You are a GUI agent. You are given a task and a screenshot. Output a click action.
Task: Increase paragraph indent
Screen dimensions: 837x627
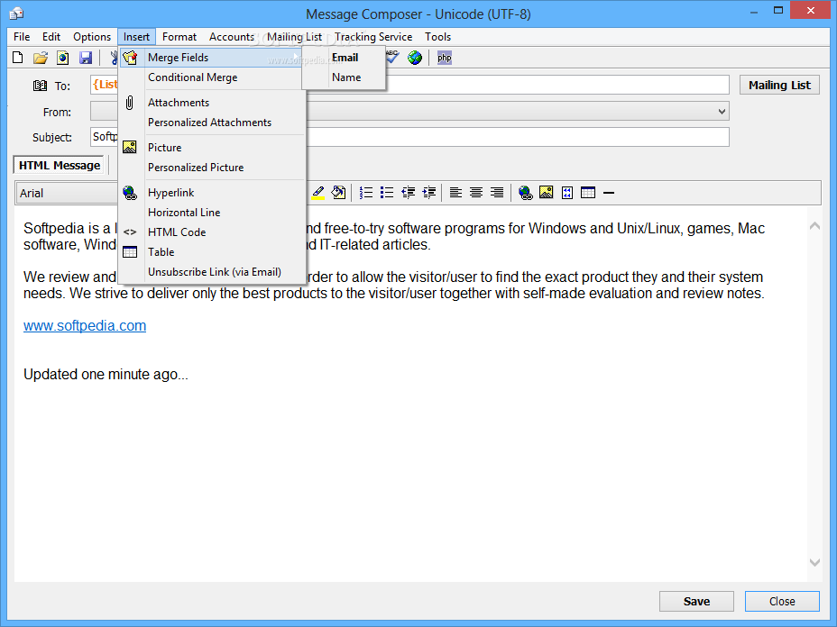(429, 193)
